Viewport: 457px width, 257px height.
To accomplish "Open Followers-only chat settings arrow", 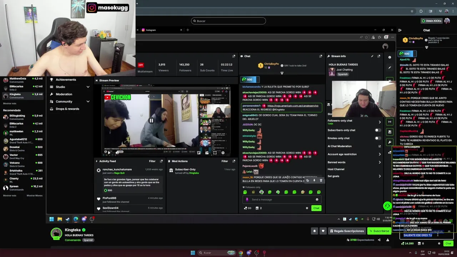I will coord(380,122).
